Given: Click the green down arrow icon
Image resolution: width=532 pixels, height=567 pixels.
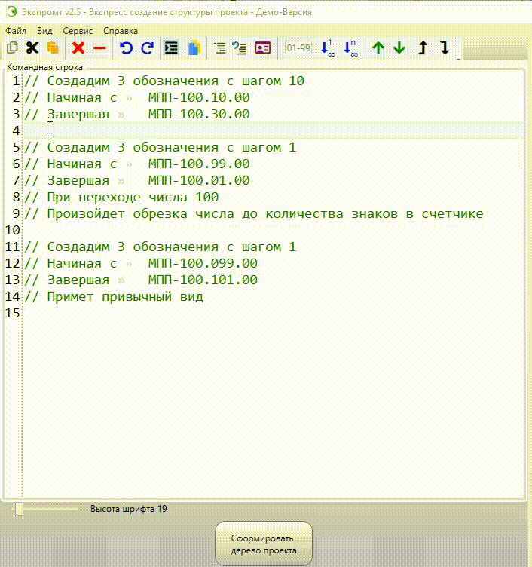Looking at the screenshot, I should click(399, 48).
